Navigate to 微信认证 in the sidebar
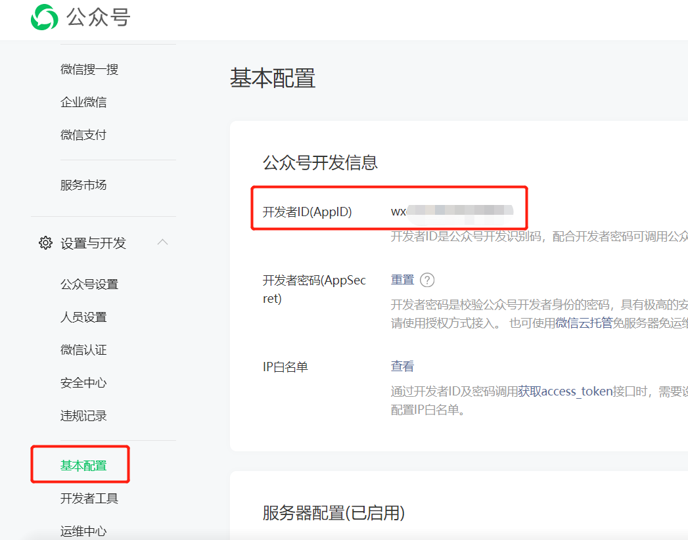 pos(83,350)
